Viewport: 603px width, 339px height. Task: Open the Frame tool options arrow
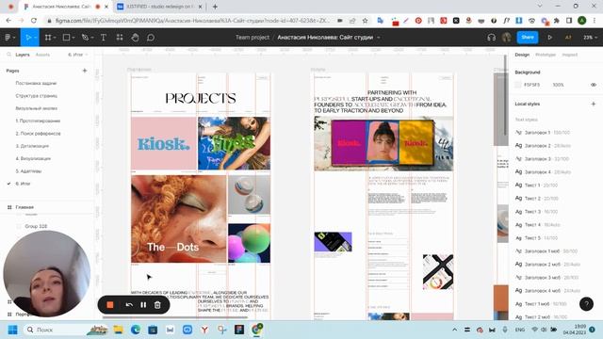click(x=55, y=38)
